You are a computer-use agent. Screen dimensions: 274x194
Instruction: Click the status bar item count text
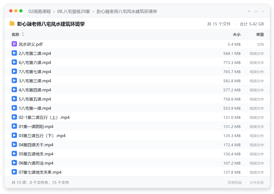pyautogui.click(x=40, y=183)
